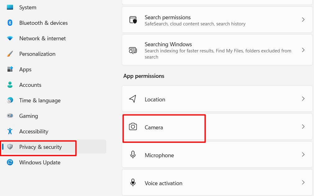This screenshot has height=196, width=314.
Task: Click the Location arrow icon
Action: 133,99
